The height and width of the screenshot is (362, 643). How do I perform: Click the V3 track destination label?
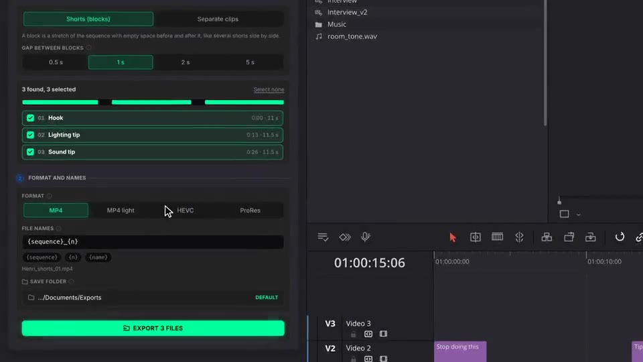pyautogui.click(x=330, y=323)
